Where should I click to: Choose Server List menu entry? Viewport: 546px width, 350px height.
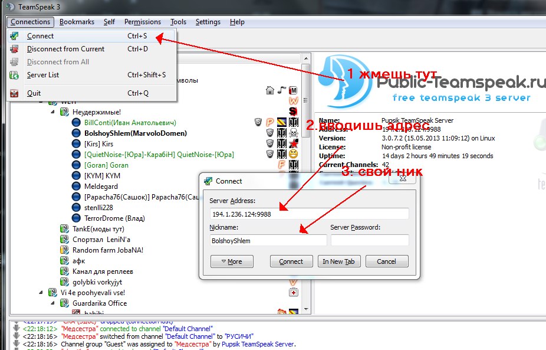91,75
